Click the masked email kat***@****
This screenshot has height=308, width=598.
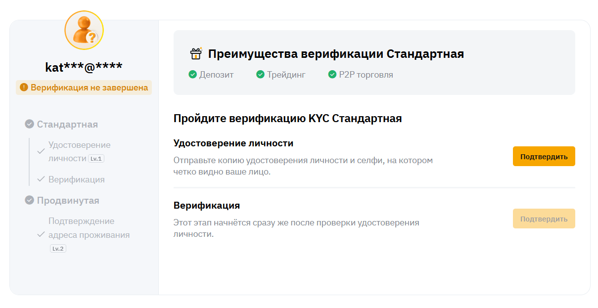[84, 67]
